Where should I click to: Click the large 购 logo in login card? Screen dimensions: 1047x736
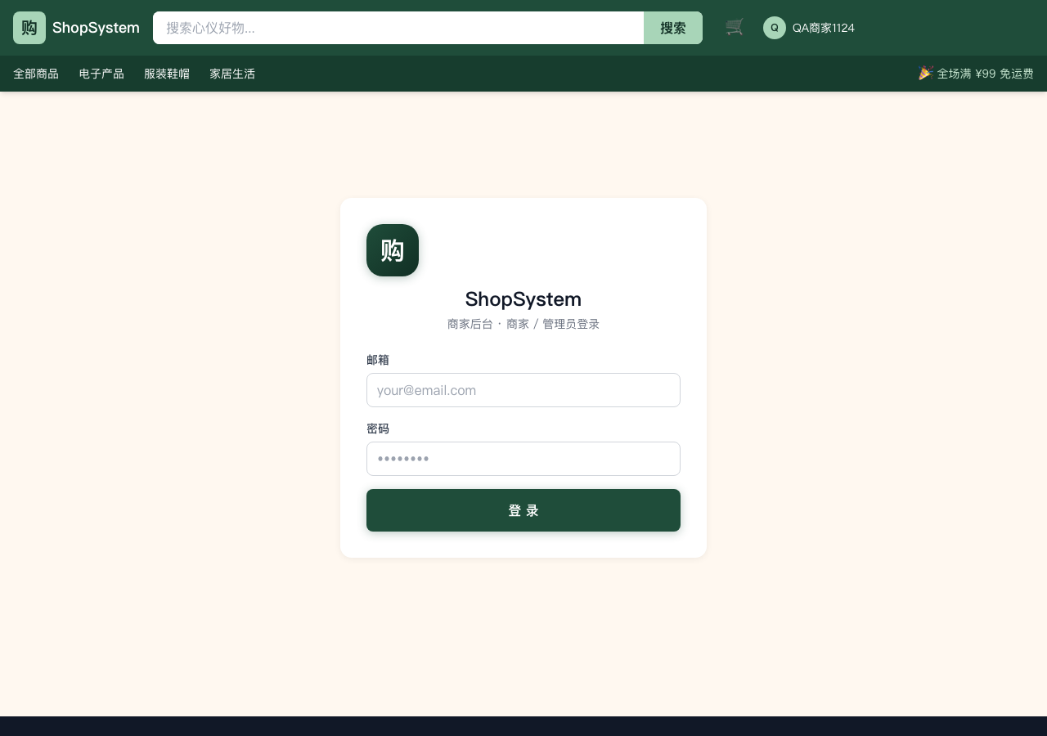pyautogui.click(x=393, y=250)
